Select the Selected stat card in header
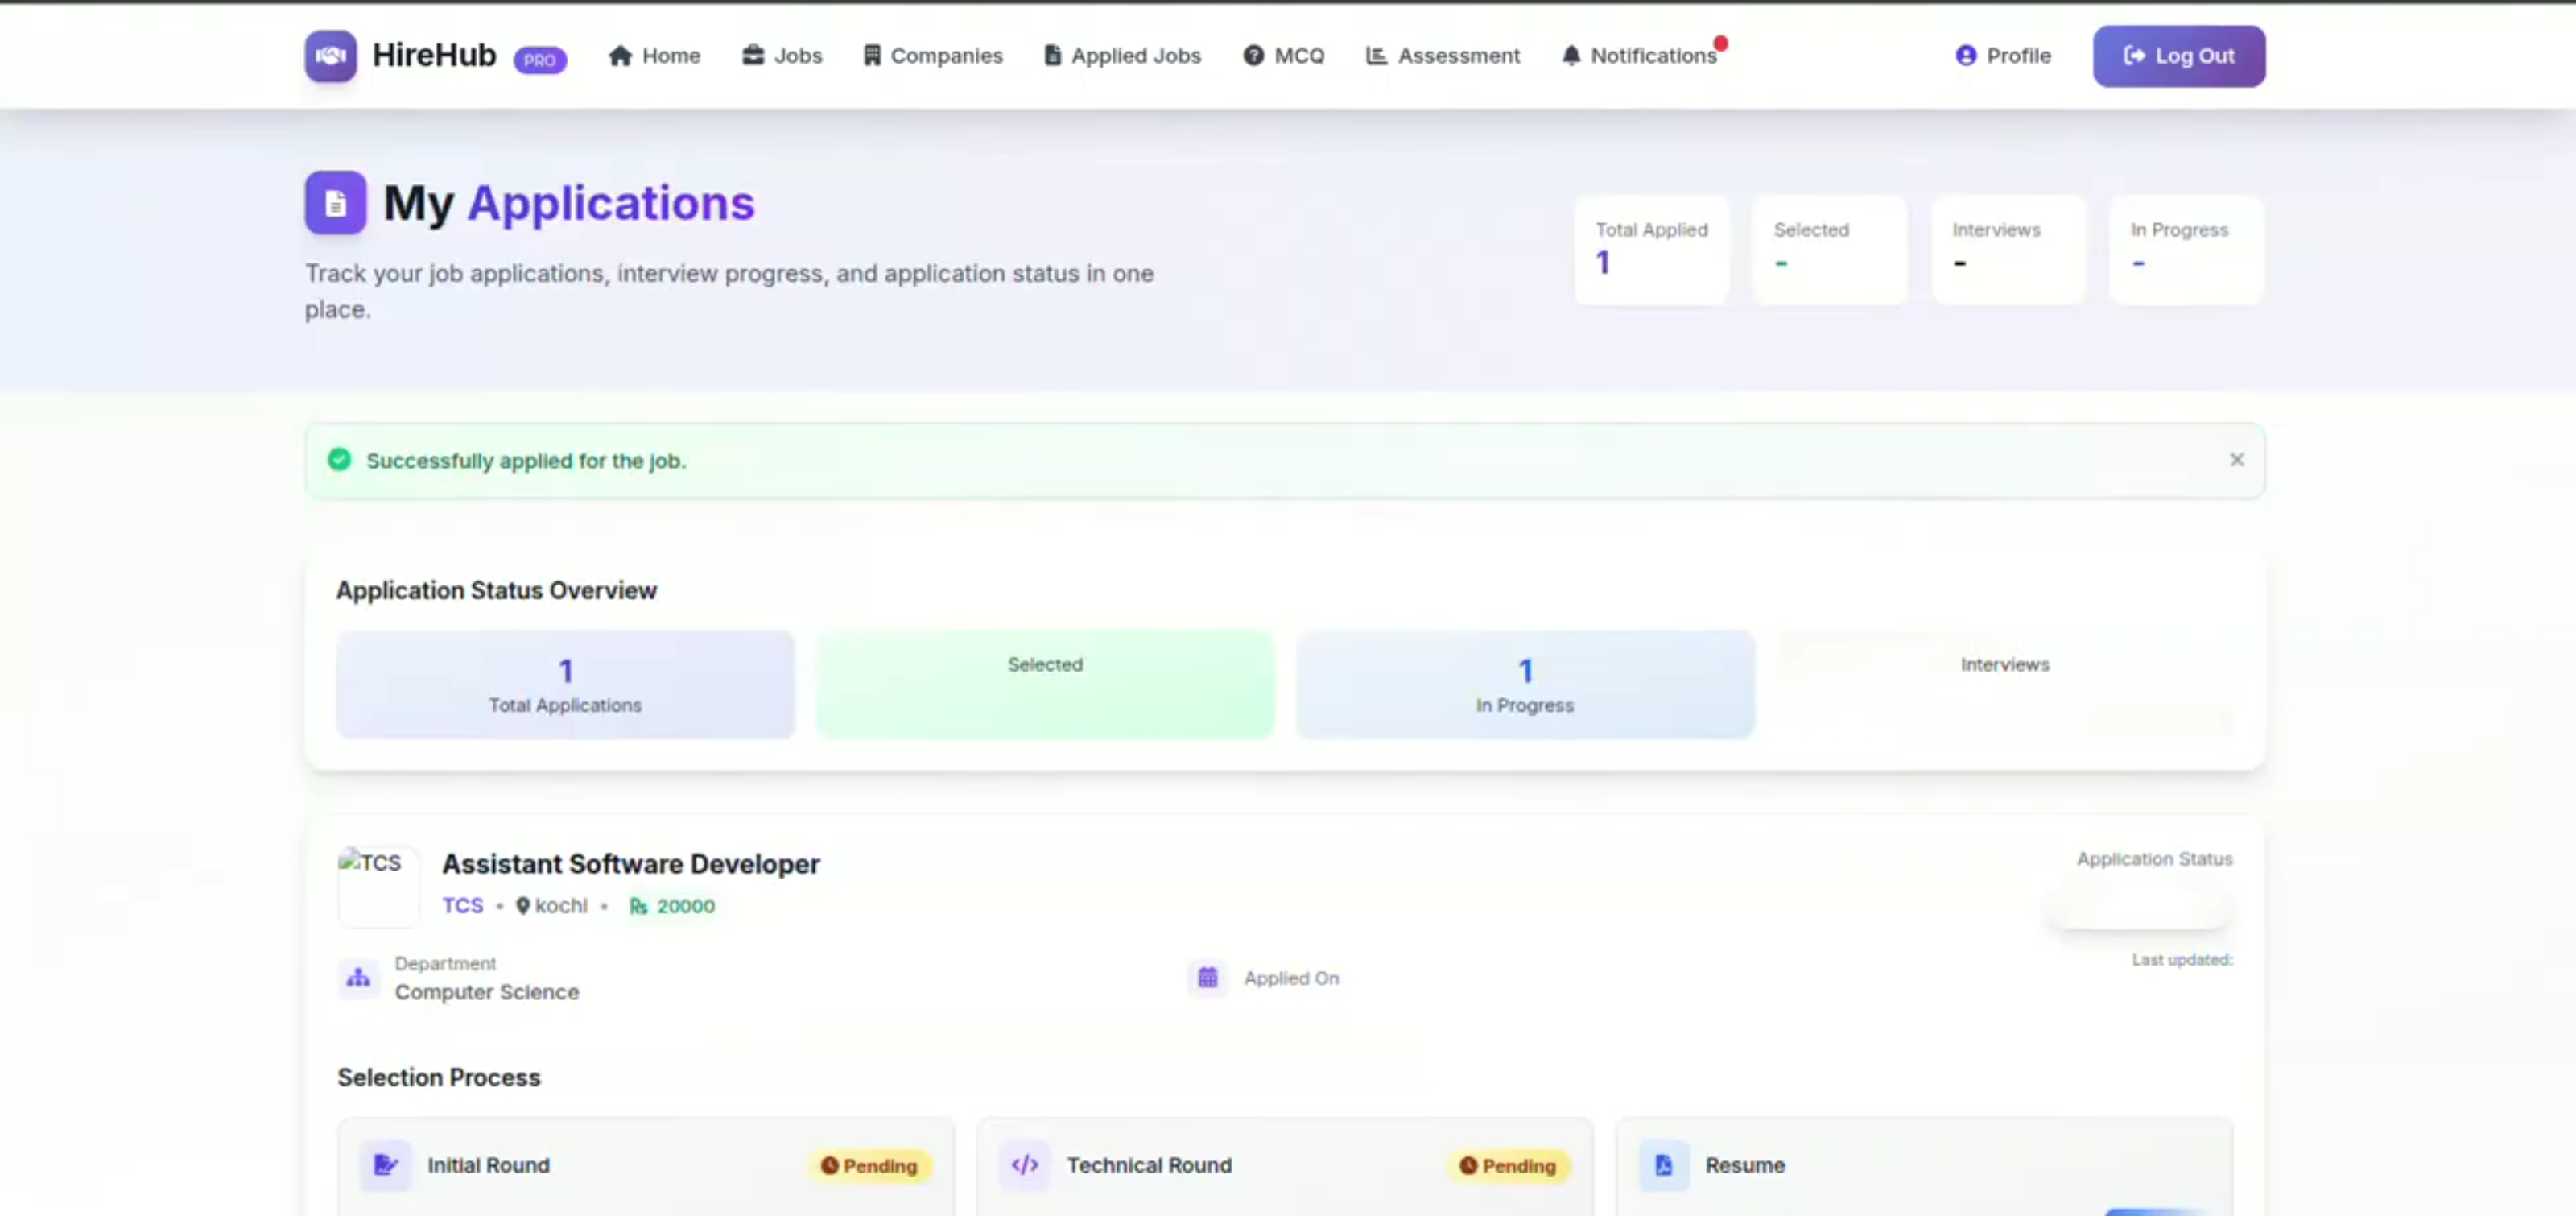 pos(1830,250)
